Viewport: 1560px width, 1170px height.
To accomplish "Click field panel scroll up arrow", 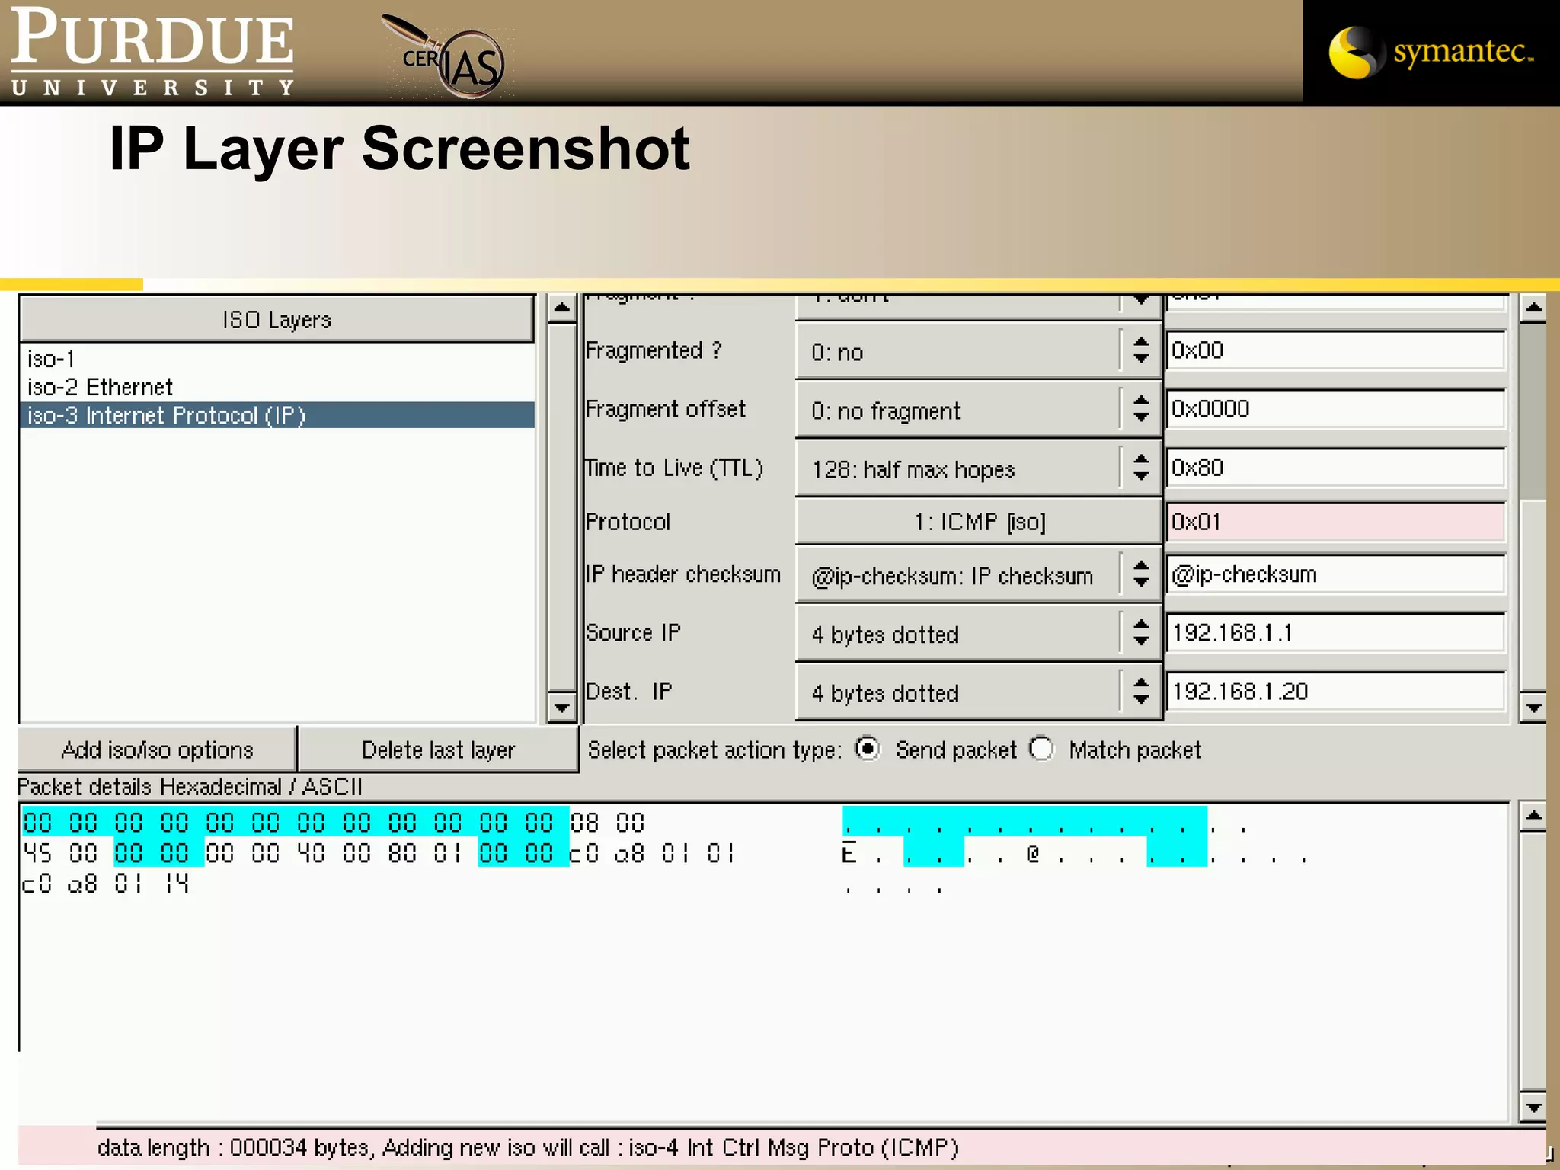I will [1533, 308].
